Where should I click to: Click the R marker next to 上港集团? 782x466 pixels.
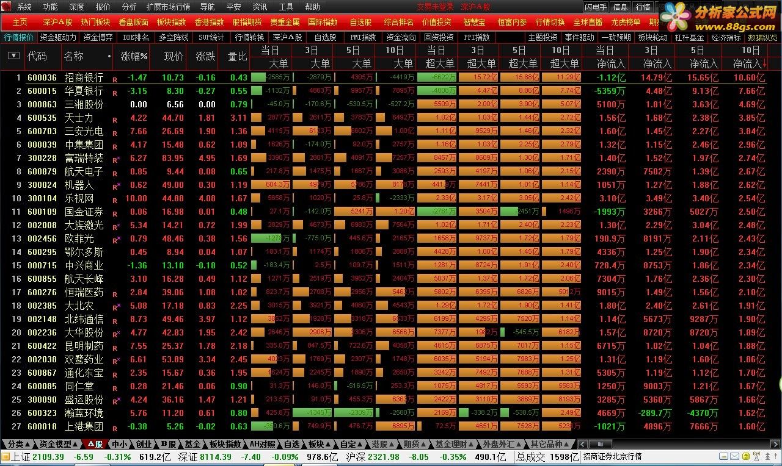(114, 428)
